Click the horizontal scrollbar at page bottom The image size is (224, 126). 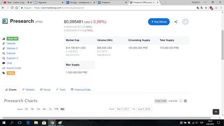click(x=106, y=118)
